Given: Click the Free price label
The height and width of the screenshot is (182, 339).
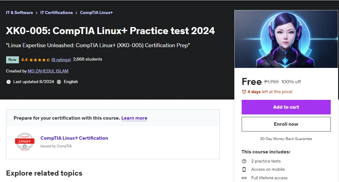Looking at the screenshot, I should tap(252, 82).
